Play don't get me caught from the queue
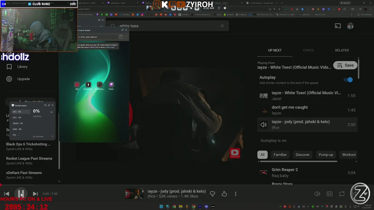 [x=307, y=110]
